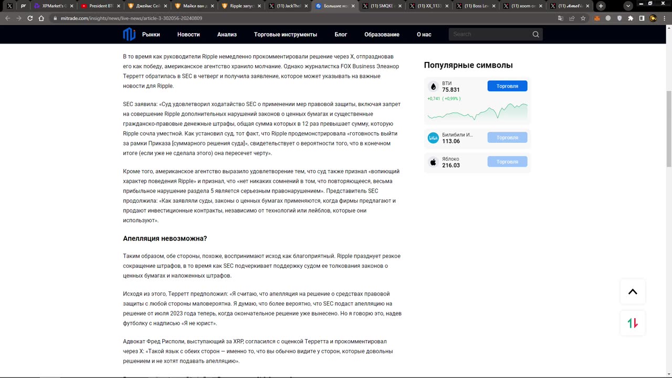Click the WTI oil drop icon

[x=433, y=87]
